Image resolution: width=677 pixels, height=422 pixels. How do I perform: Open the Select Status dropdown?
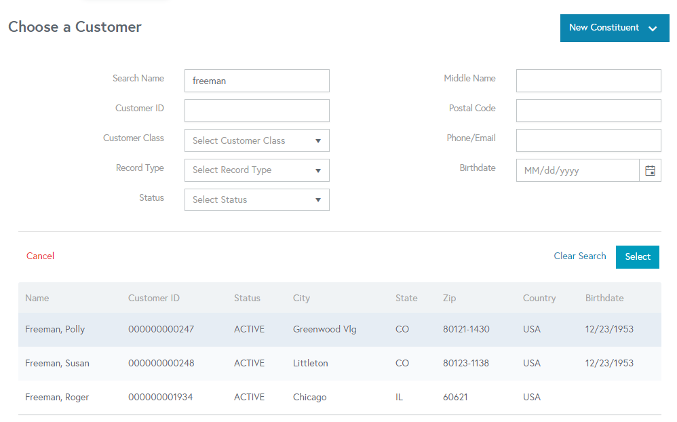coord(257,199)
